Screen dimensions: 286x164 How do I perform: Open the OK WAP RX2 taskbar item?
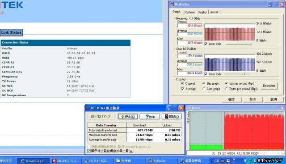click(x=97, y=161)
